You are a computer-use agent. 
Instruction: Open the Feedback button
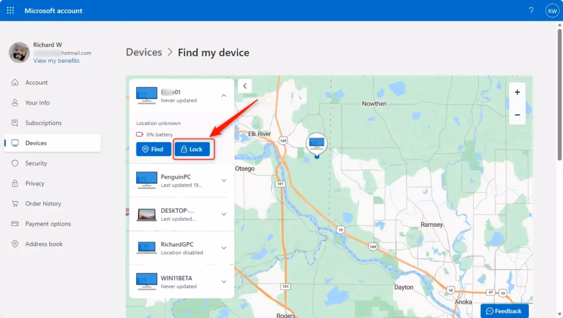(505, 311)
